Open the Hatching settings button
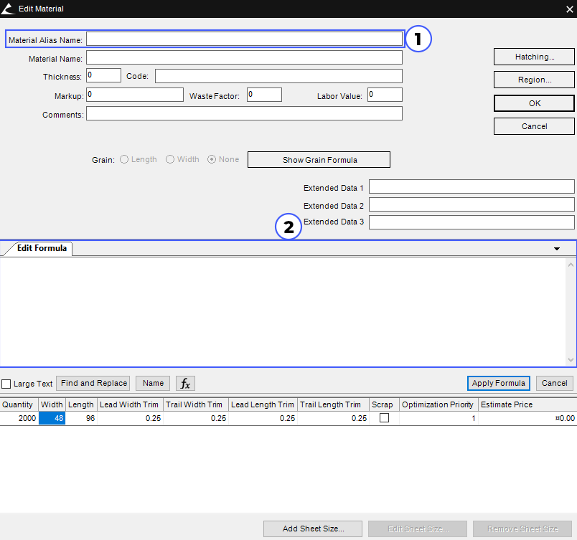 534,57
